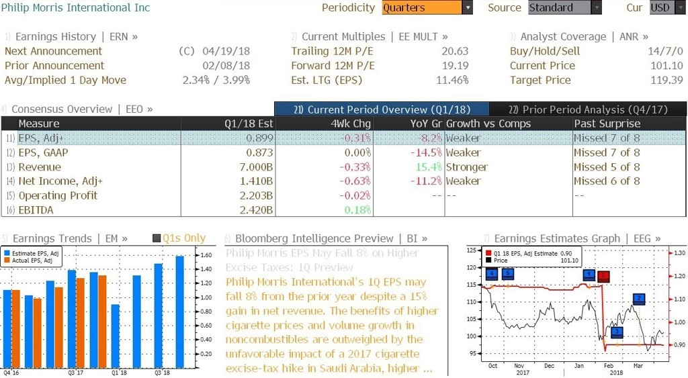Open Consensus Overview EEO link
688x378 pixels.
(82, 109)
